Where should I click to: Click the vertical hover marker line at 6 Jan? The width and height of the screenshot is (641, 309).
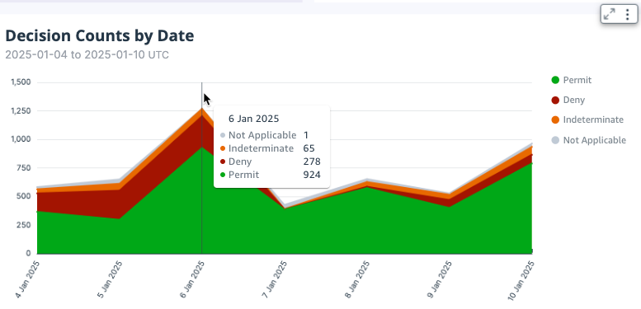(201, 168)
